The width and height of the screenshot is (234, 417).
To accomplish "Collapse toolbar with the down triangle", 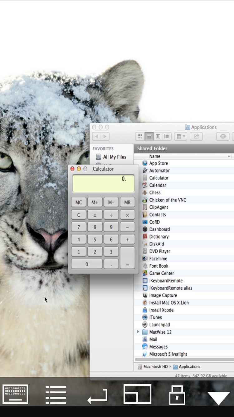I will pyautogui.click(x=218, y=398).
